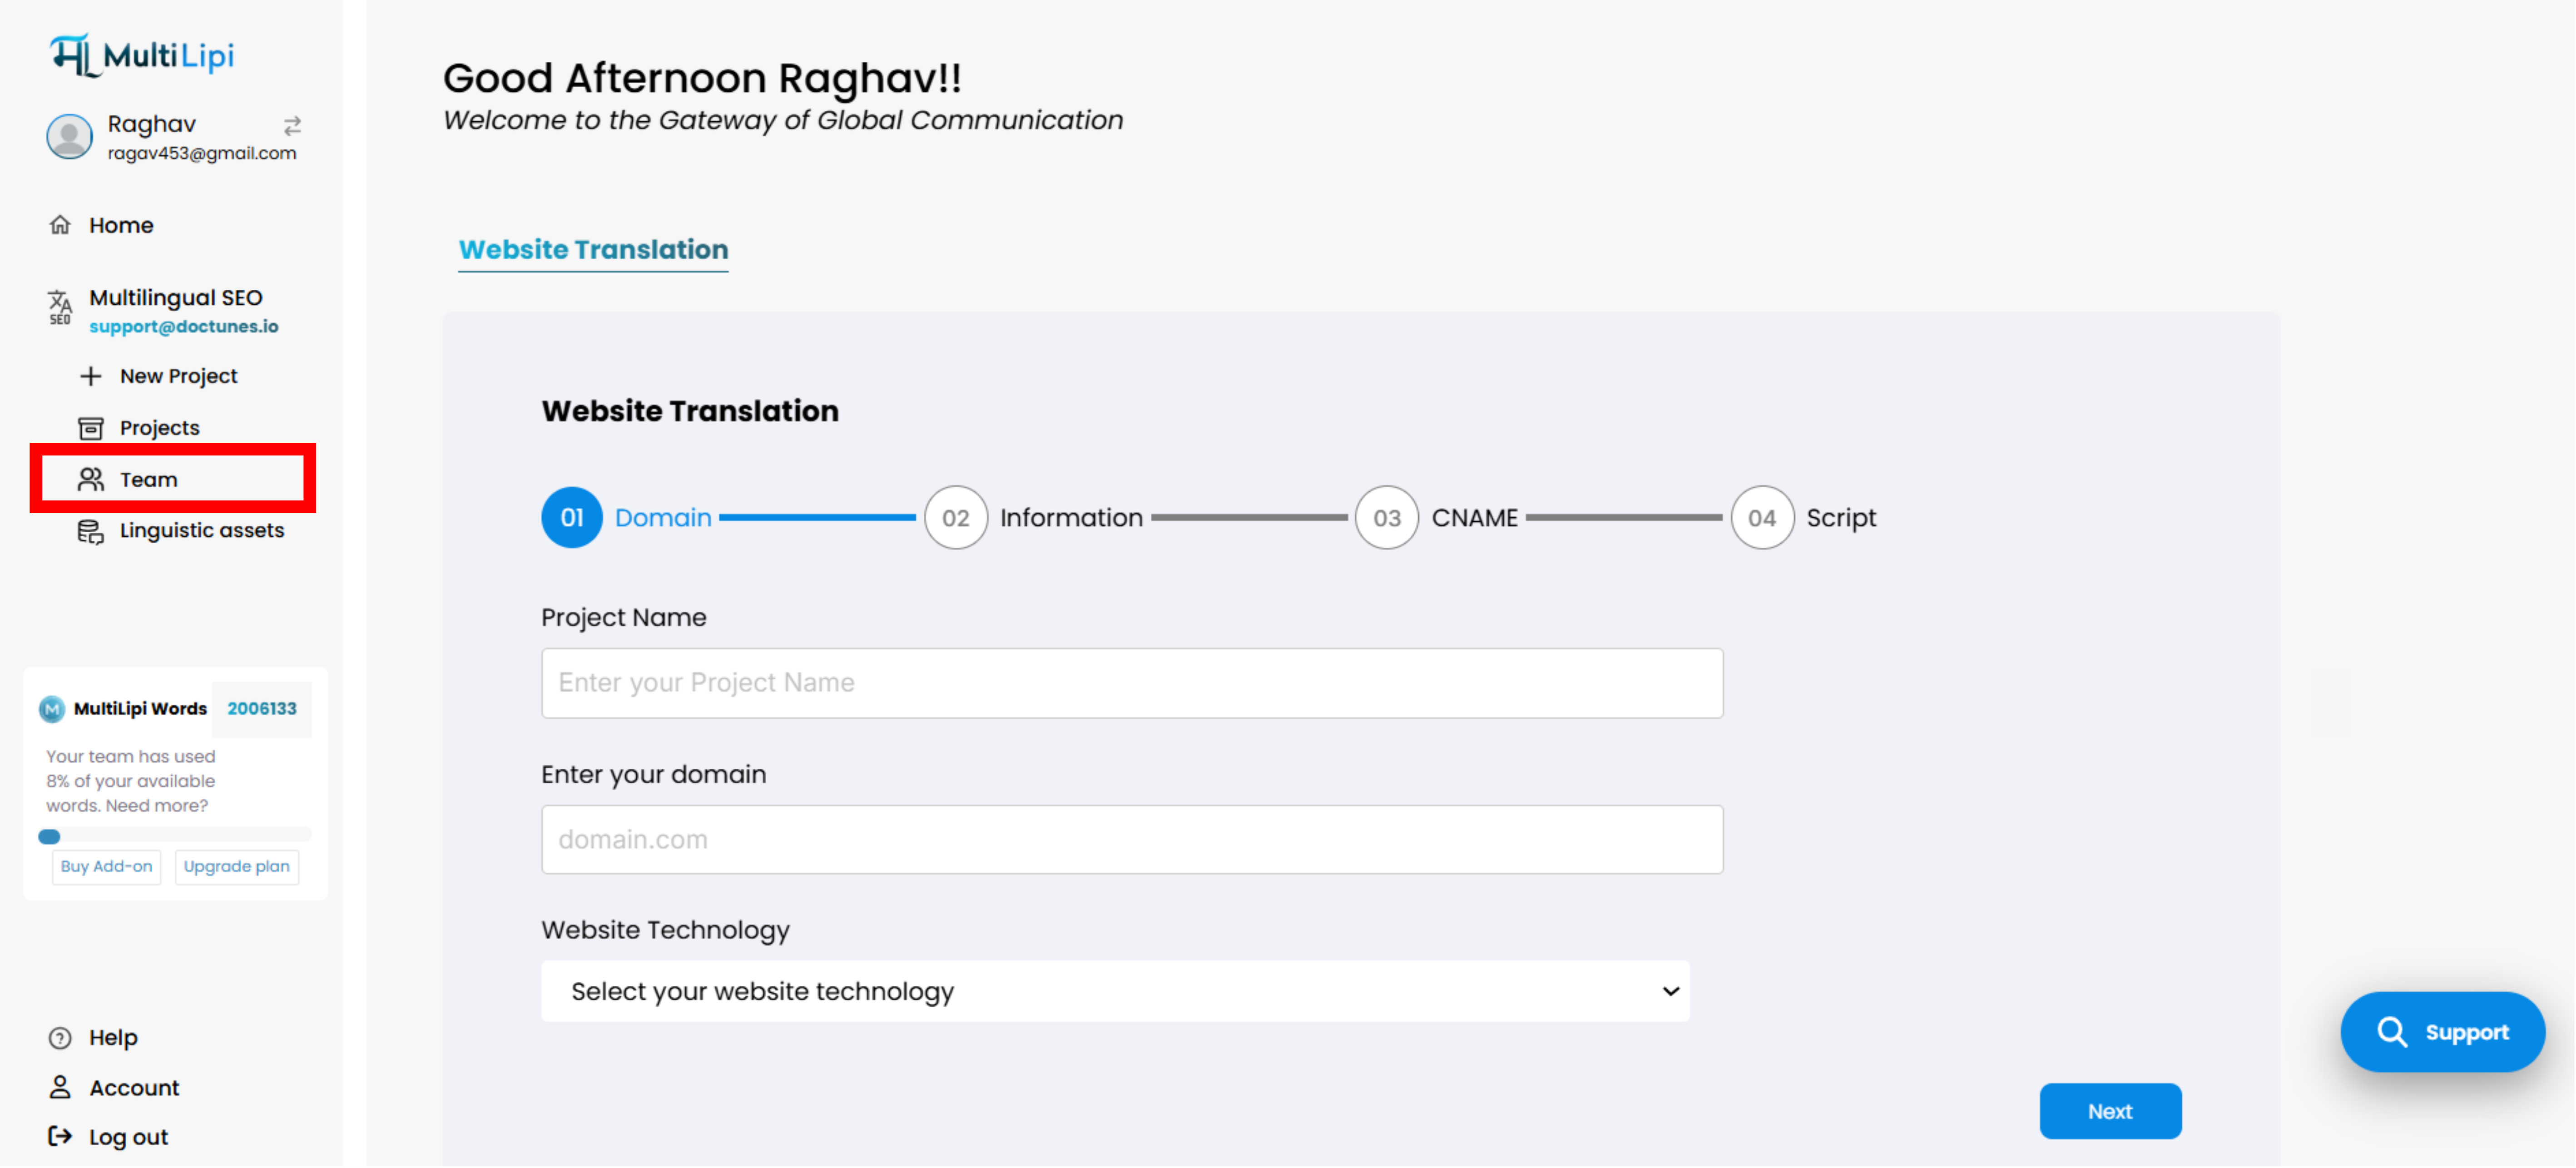Click step 04 Script circle
Viewport: 2576px width, 1168px height.
point(1762,518)
